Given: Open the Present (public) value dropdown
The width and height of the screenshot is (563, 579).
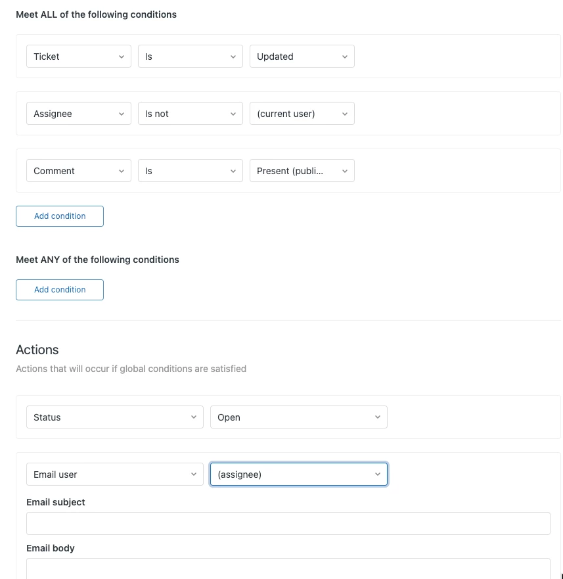Looking at the screenshot, I should tap(302, 171).
